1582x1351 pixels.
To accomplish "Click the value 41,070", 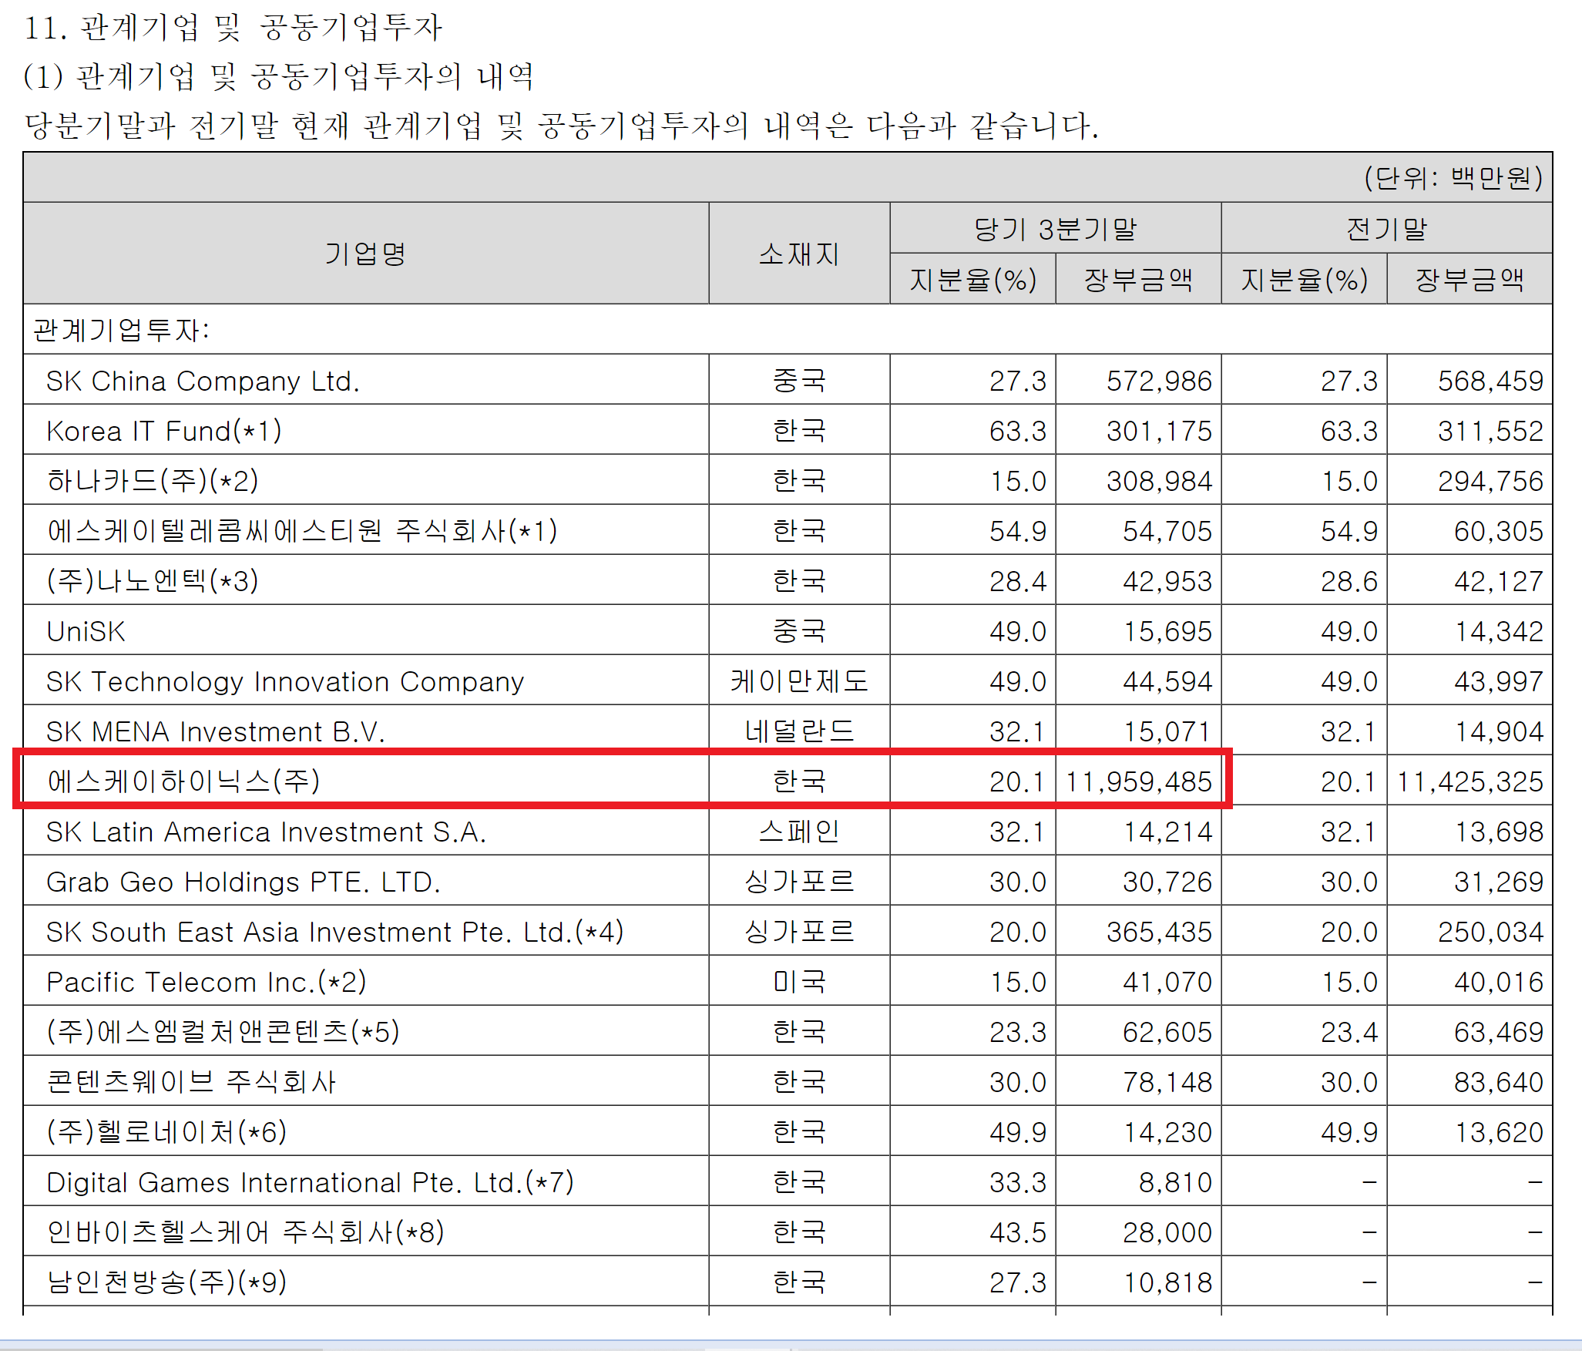I will pos(1167,982).
